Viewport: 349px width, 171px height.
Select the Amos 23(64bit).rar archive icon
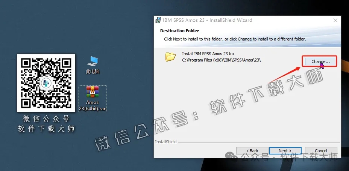coord(93,99)
